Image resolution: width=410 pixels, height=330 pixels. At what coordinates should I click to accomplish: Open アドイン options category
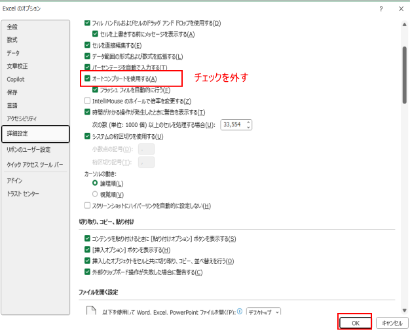point(35,181)
